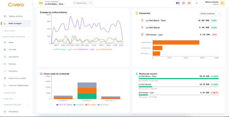Toggle Grill House - Lyon legend series

coord(62,49)
